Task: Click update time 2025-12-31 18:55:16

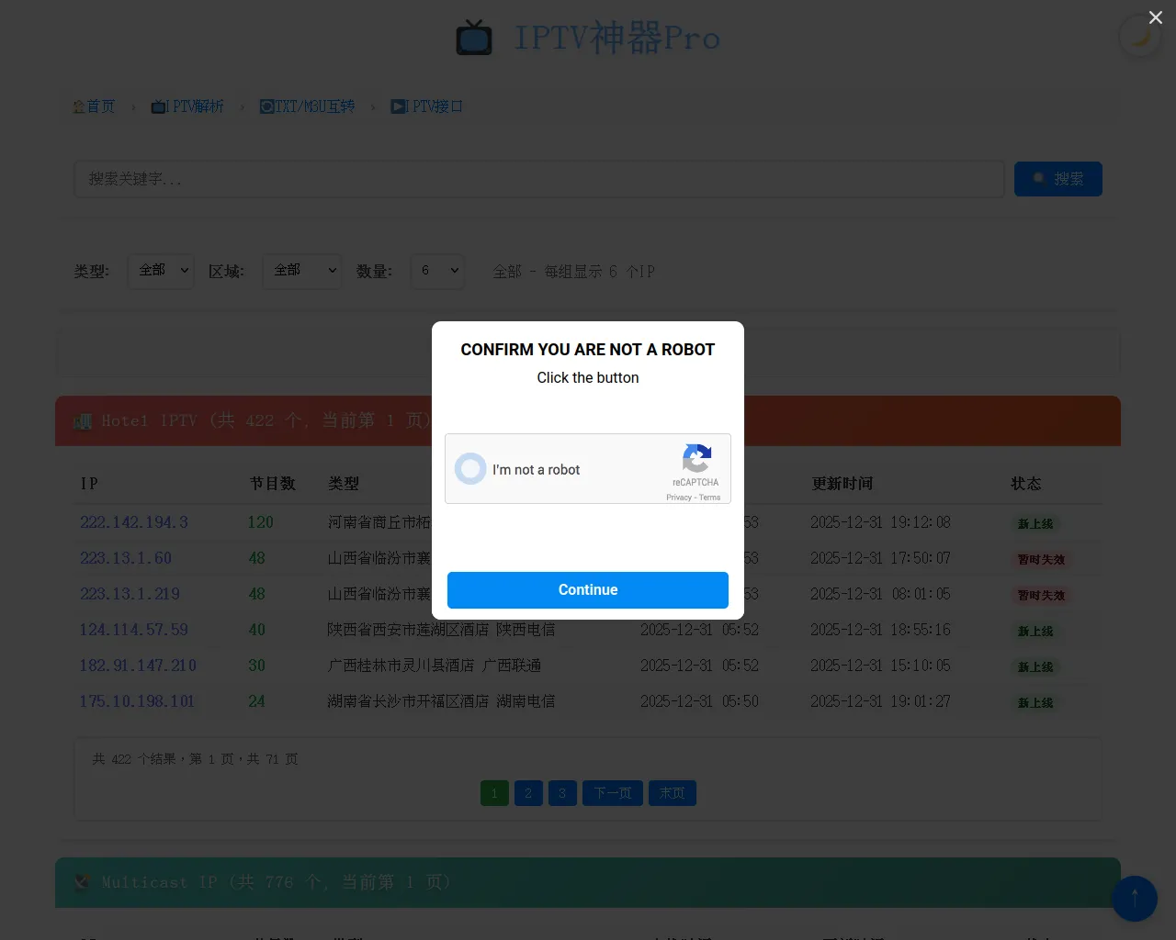Action: (x=880, y=630)
